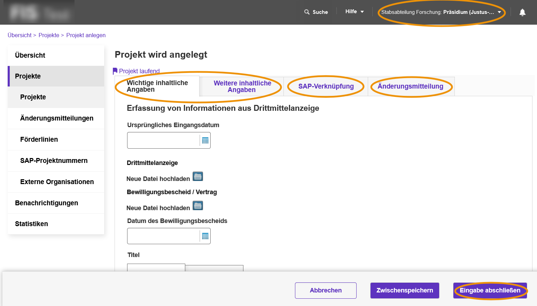Screen dimensions: 537x306
Task: Open calendar for Datum des Bewilligungsbescheids
Action: 205,236
